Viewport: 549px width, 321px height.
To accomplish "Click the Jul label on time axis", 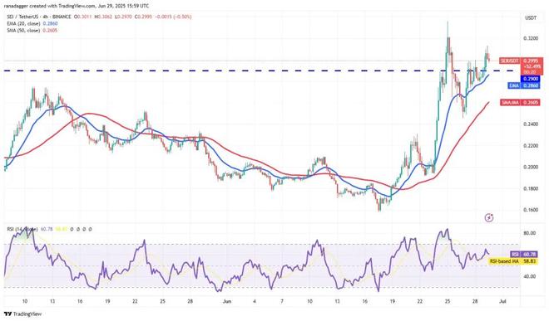I will coord(502,301).
